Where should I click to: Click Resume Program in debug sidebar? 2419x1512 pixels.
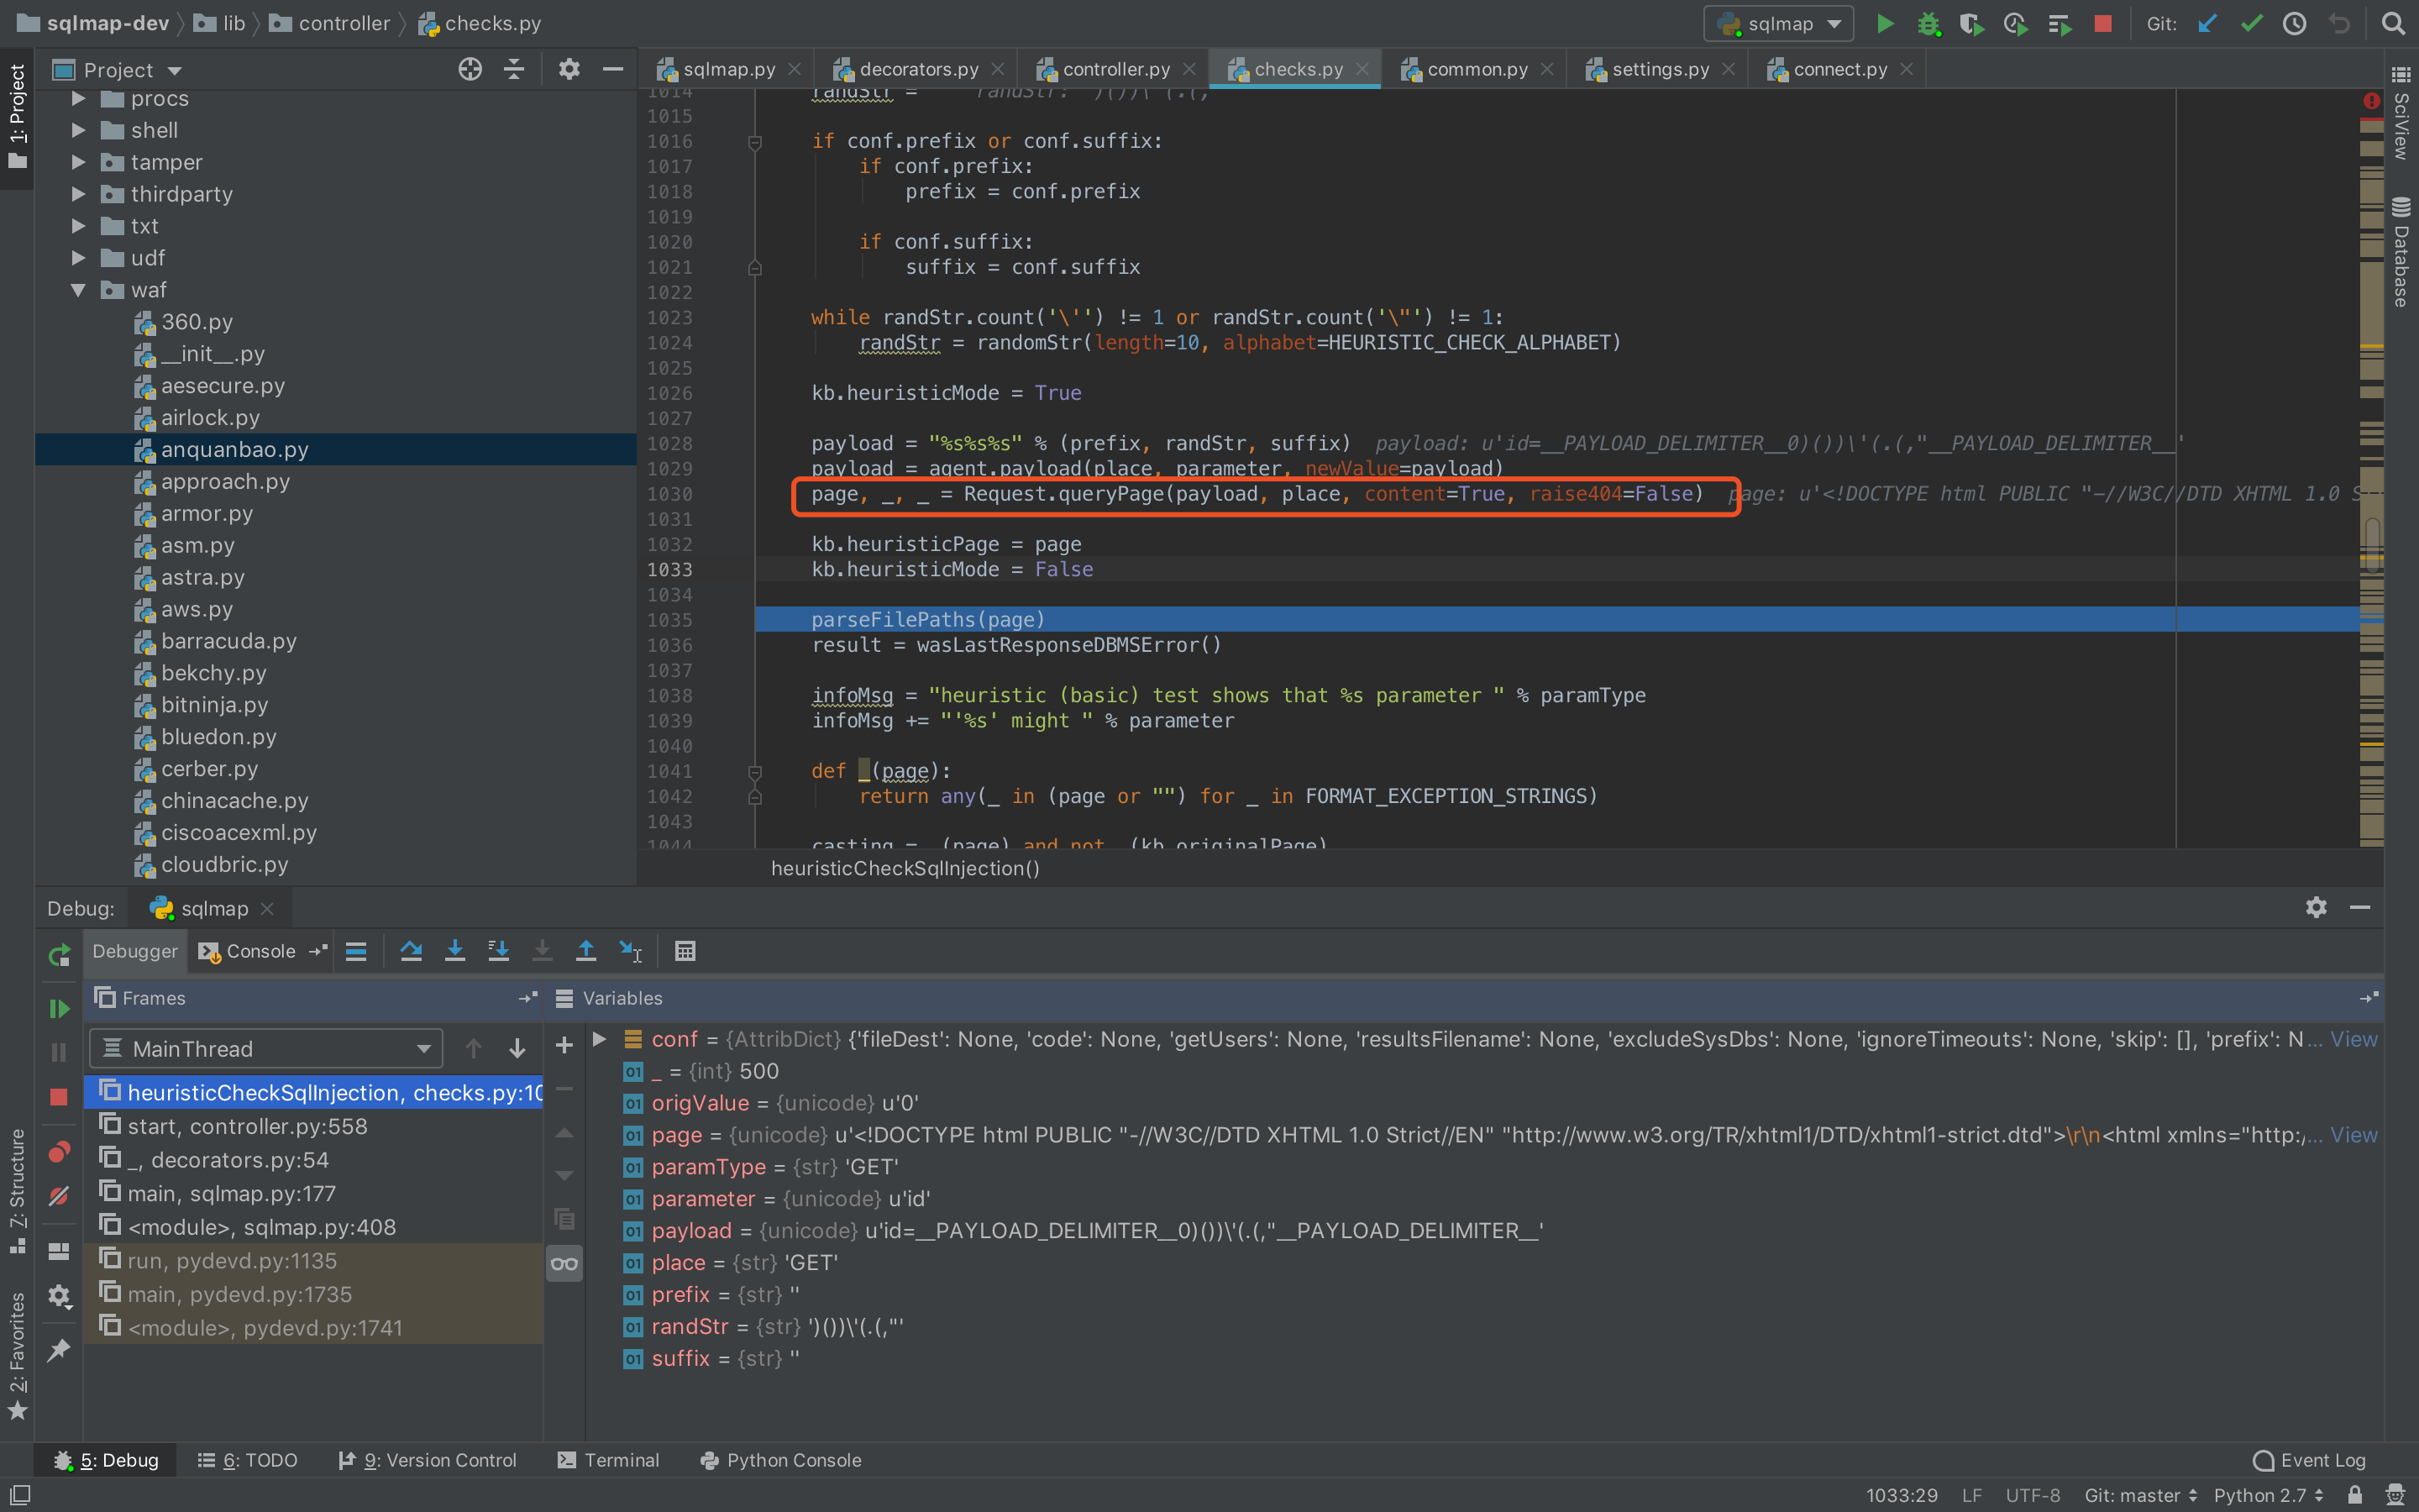coord(59,1008)
